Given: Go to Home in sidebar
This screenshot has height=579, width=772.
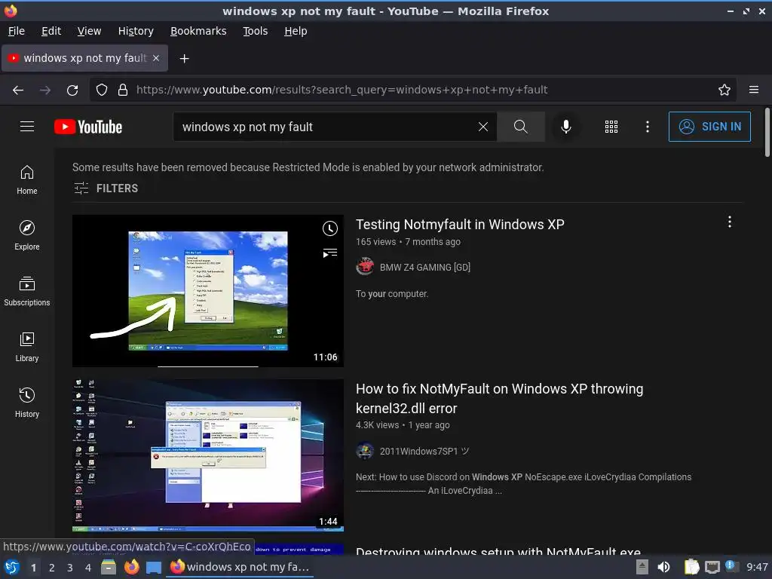Looking at the screenshot, I should [x=27, y=179].
